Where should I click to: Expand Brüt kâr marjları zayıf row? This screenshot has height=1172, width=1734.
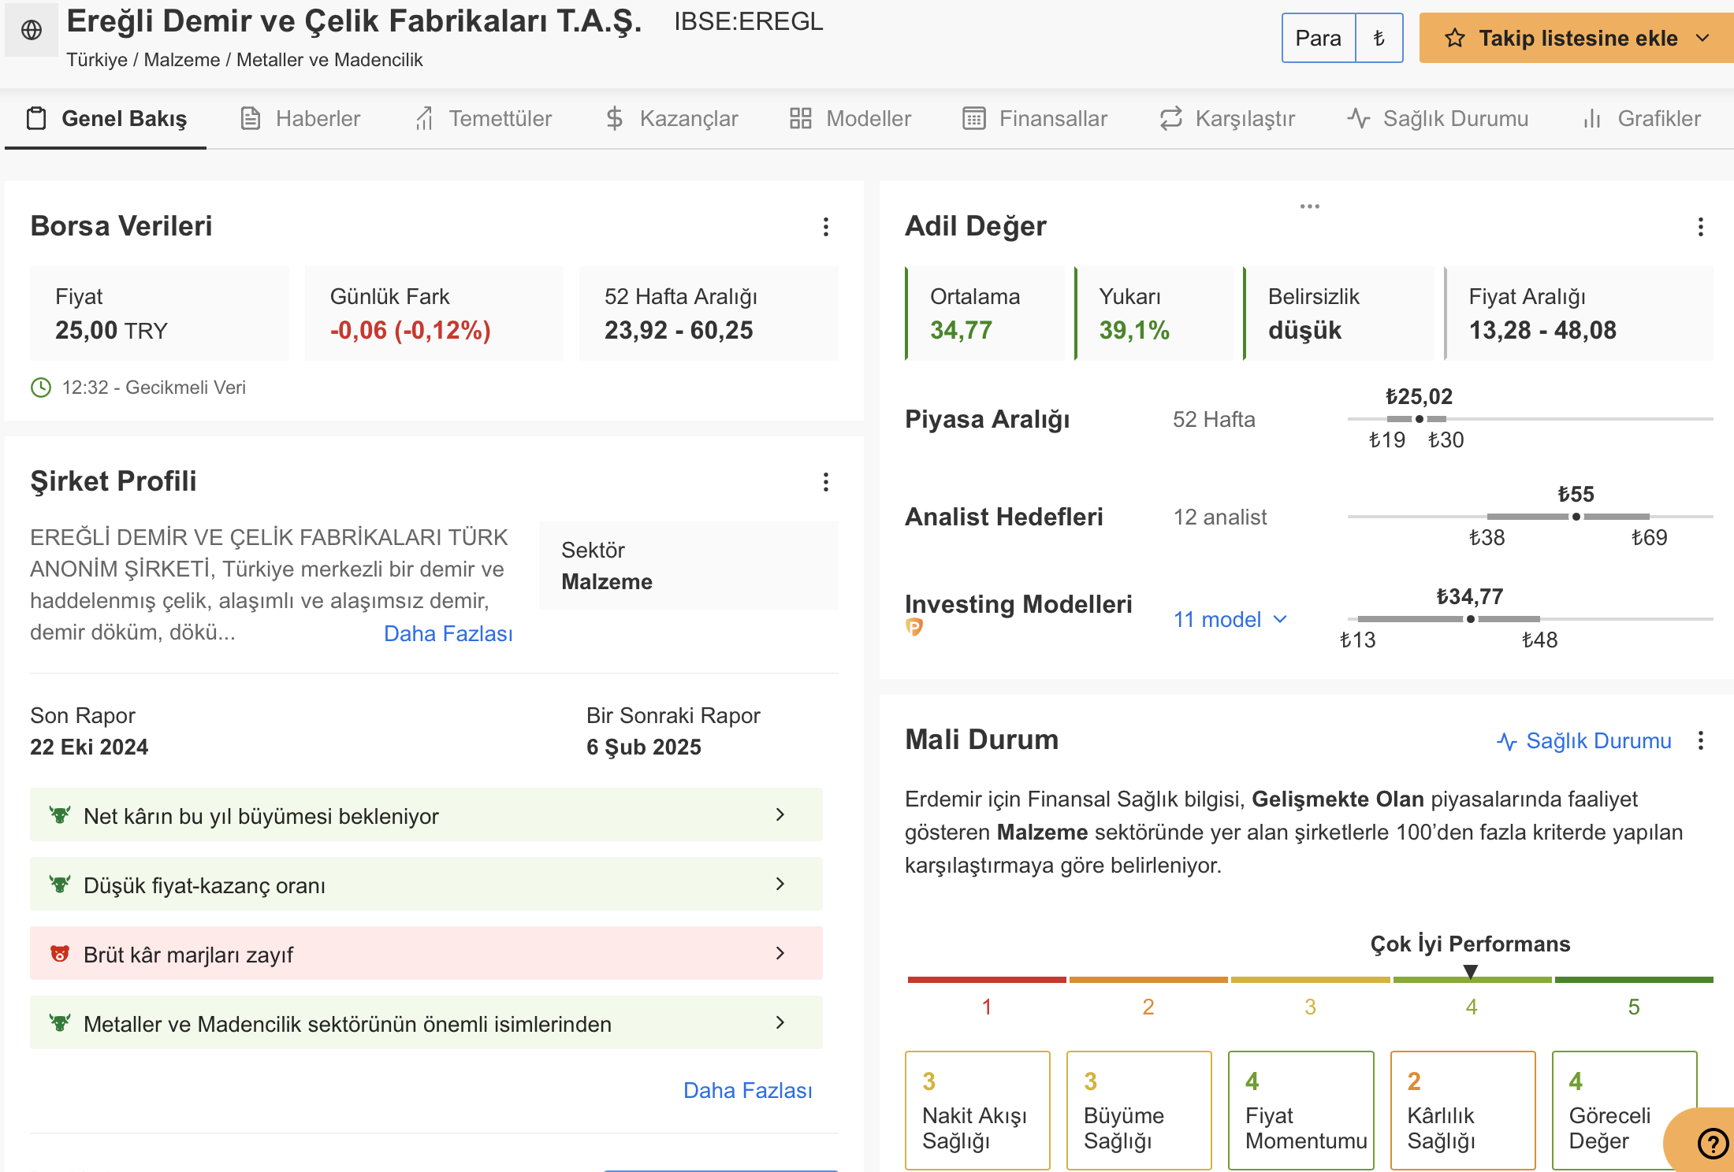[x=426, y=954]
